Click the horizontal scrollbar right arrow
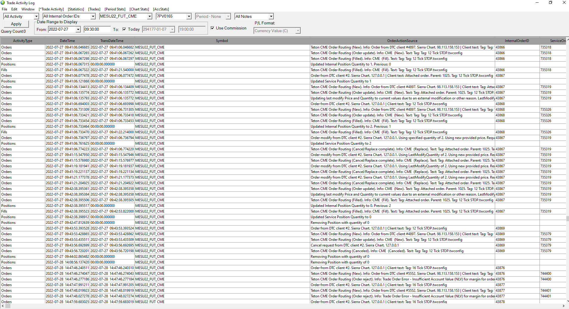The image size is (569, 309). tap(563, 306)
